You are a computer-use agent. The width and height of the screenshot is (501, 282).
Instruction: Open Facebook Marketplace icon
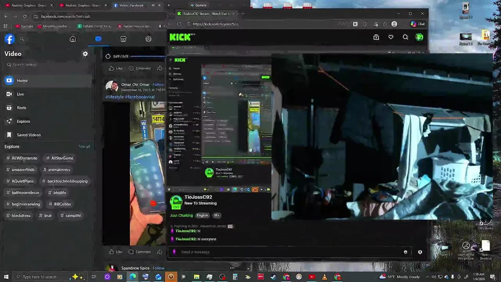click(x=123, y=39)
